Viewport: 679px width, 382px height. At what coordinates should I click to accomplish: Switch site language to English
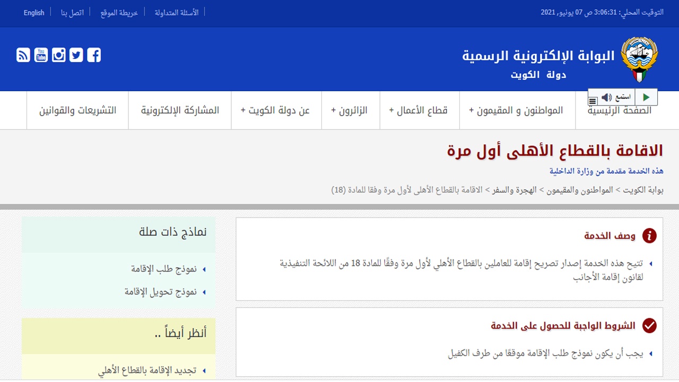coord(34,13)
